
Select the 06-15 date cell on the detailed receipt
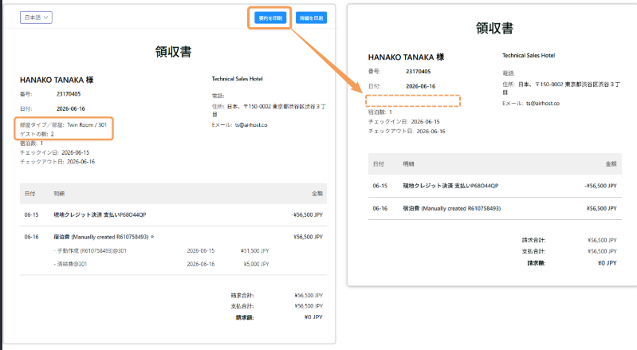31,214
